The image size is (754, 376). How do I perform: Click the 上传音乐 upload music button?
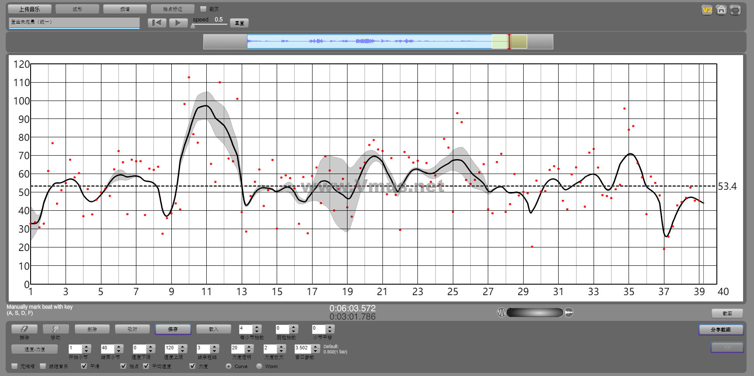tap(30, 9)
